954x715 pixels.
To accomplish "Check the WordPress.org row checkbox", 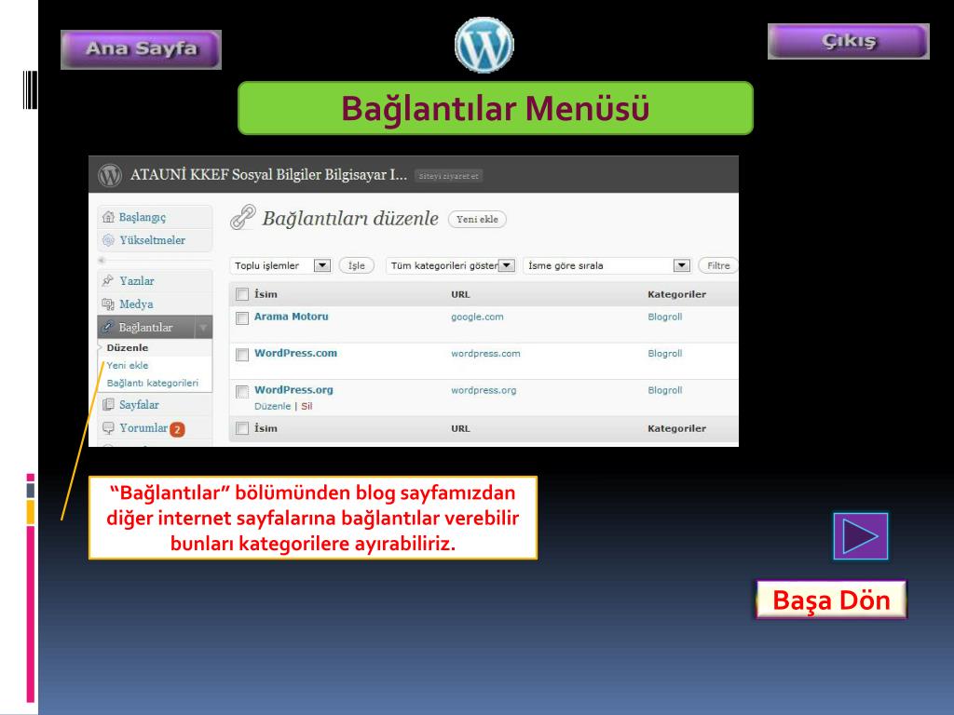I will 242,392.
